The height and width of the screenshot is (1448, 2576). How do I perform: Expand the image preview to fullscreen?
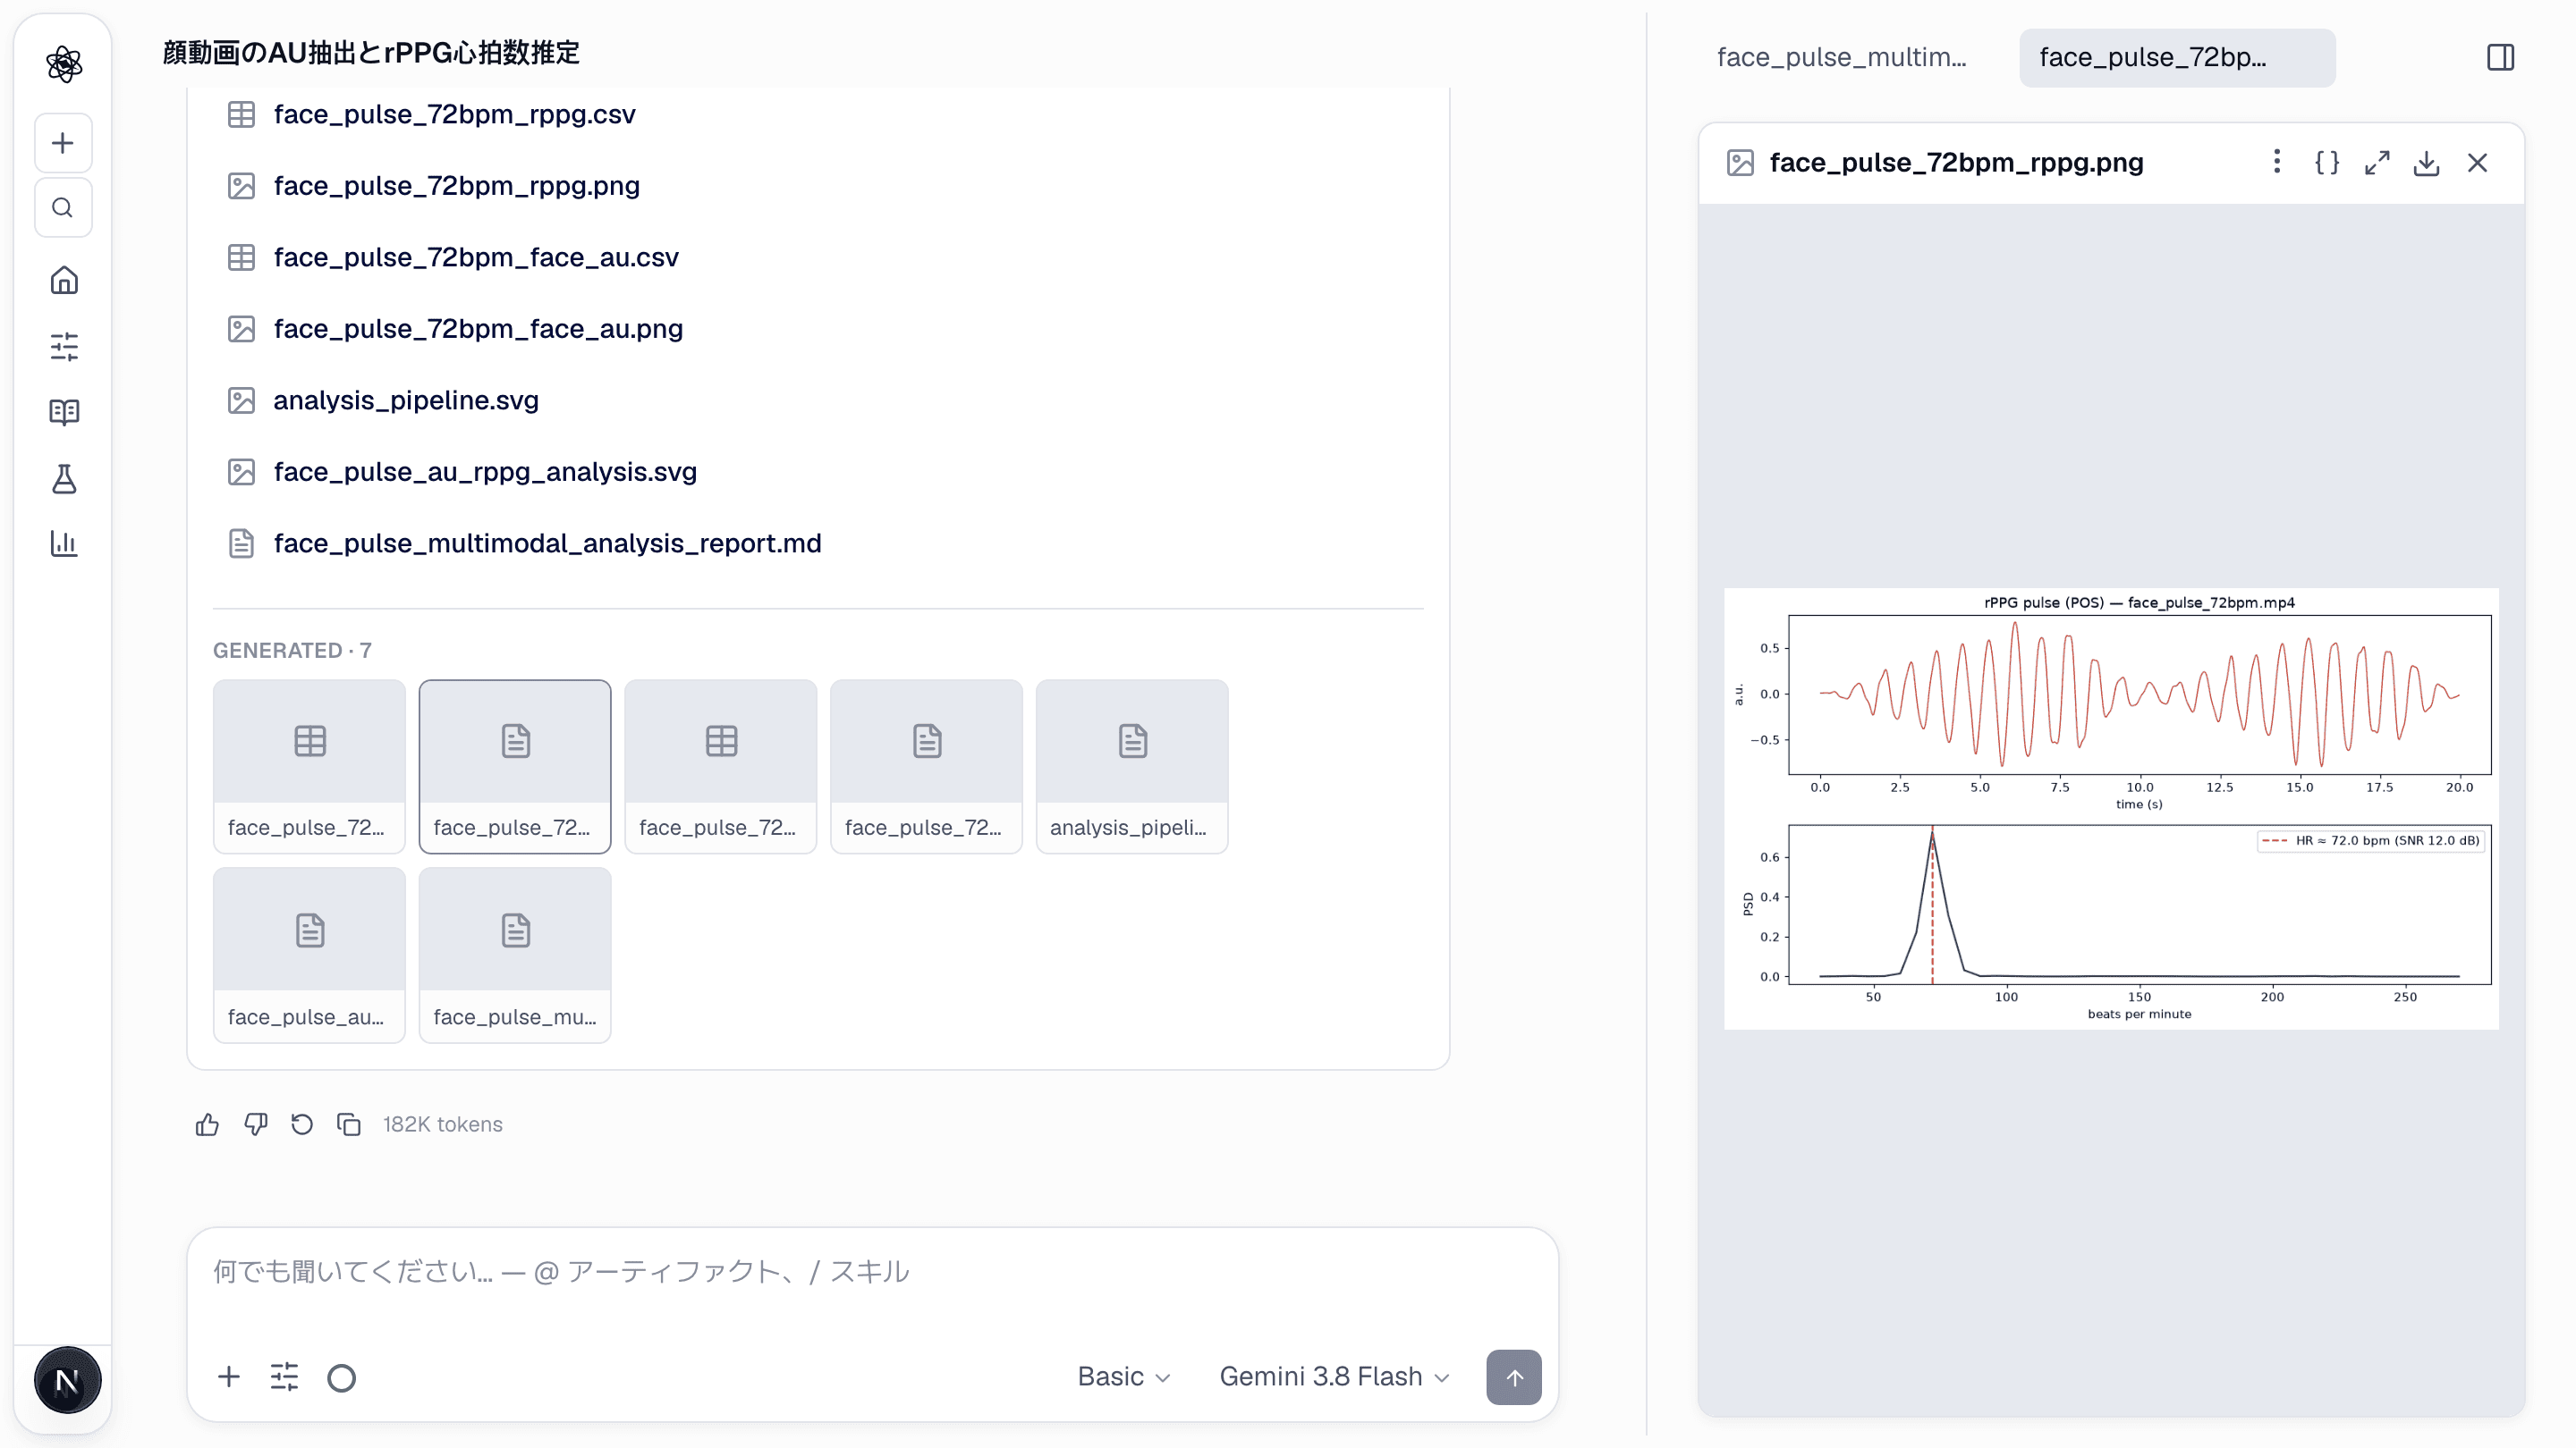2377,162
